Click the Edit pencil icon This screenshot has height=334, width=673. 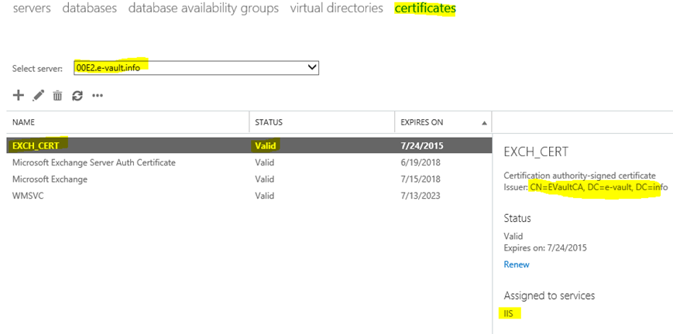(x=38, y=95)
